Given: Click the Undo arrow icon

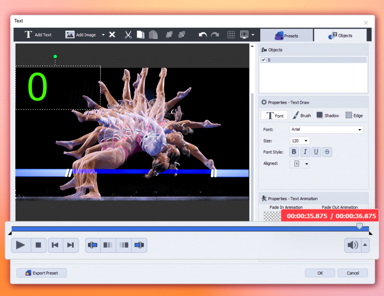Looking at the screenshot, I should 203,35.
